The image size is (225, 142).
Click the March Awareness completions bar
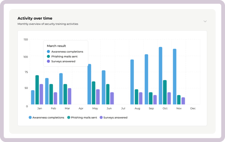click(x=61, y=89)
